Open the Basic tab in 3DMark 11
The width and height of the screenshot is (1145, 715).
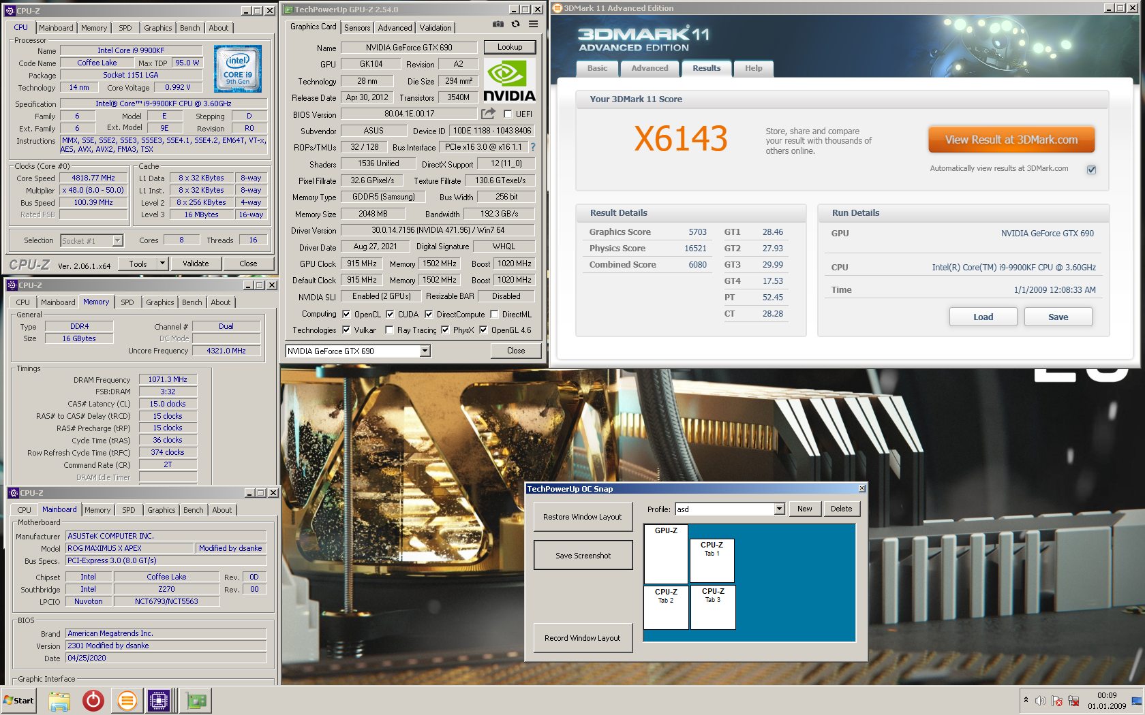[x=597, y=68]
